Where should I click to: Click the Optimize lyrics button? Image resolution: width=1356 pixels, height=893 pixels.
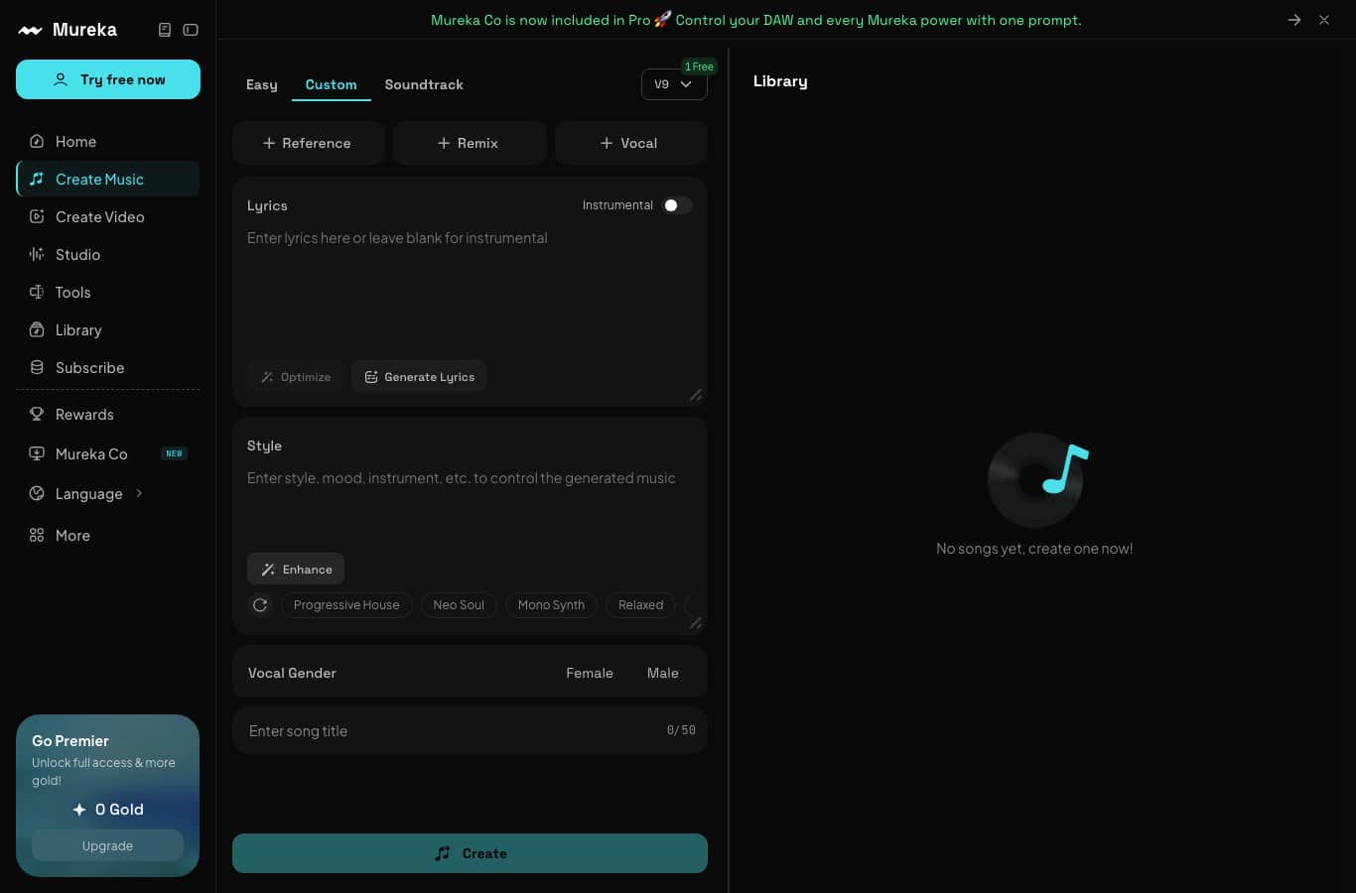click(296, 377)
